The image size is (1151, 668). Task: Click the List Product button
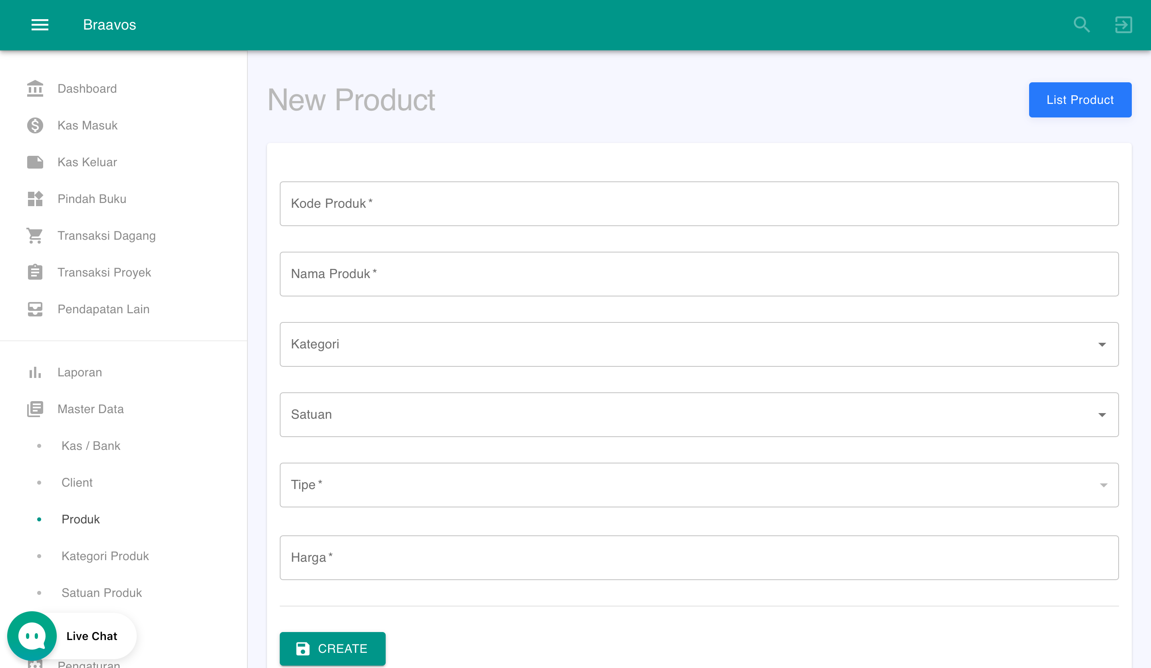(x=1080, y=99)
